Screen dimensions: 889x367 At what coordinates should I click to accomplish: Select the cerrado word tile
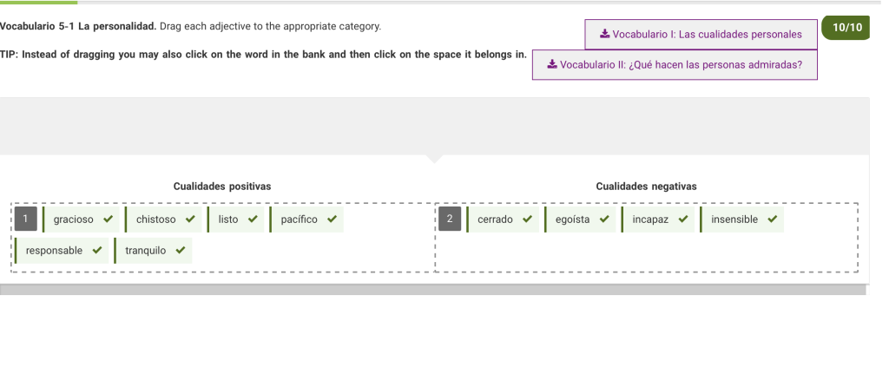(x=503, y=220)
